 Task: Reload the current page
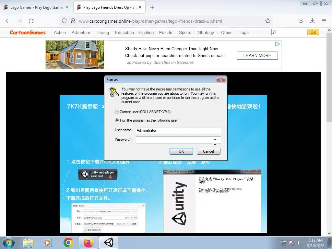[31, 21]
